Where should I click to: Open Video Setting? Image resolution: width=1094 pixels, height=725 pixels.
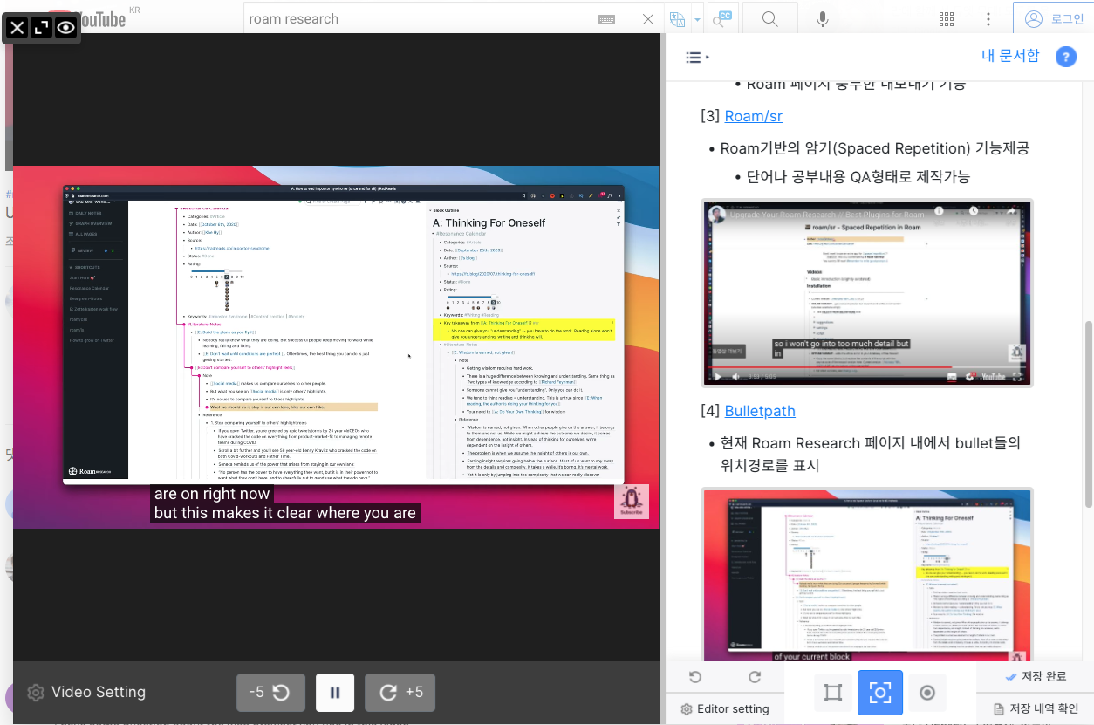tap(86, 693)
